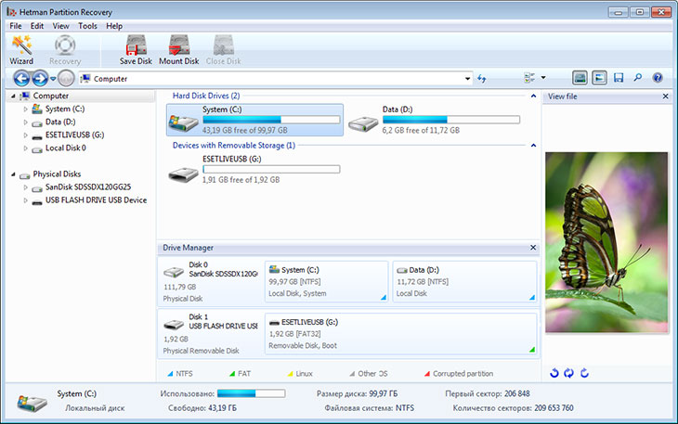Toggle the View file preview panel button

[599, 79]
